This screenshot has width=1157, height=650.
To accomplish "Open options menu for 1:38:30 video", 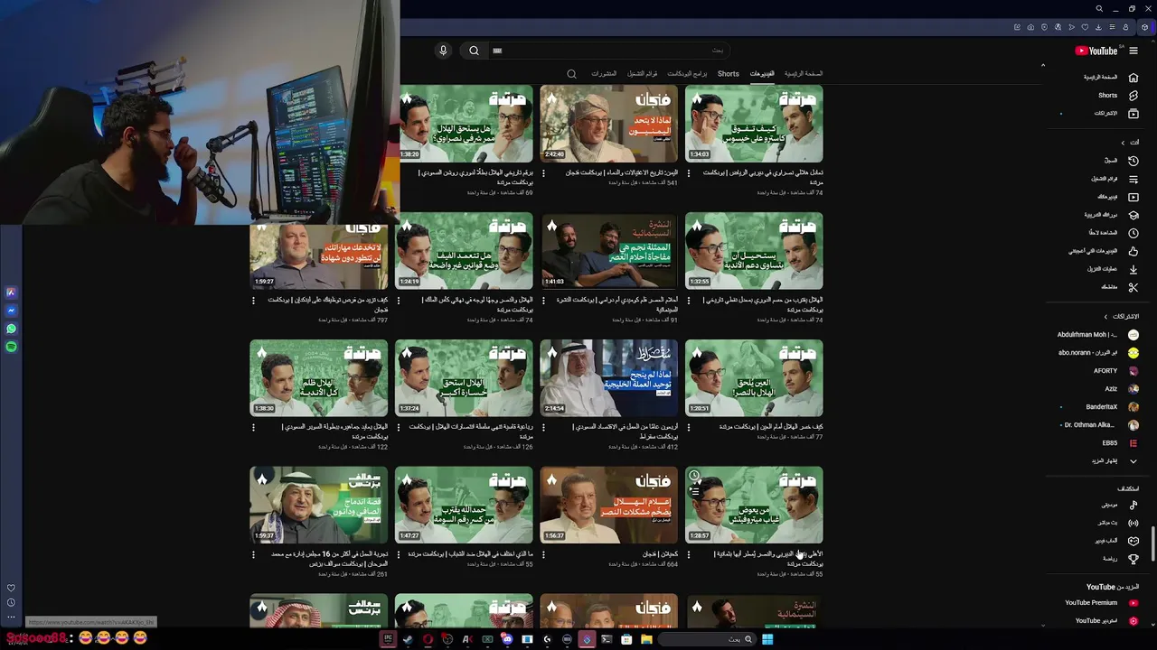I will (x=254, y=427).
